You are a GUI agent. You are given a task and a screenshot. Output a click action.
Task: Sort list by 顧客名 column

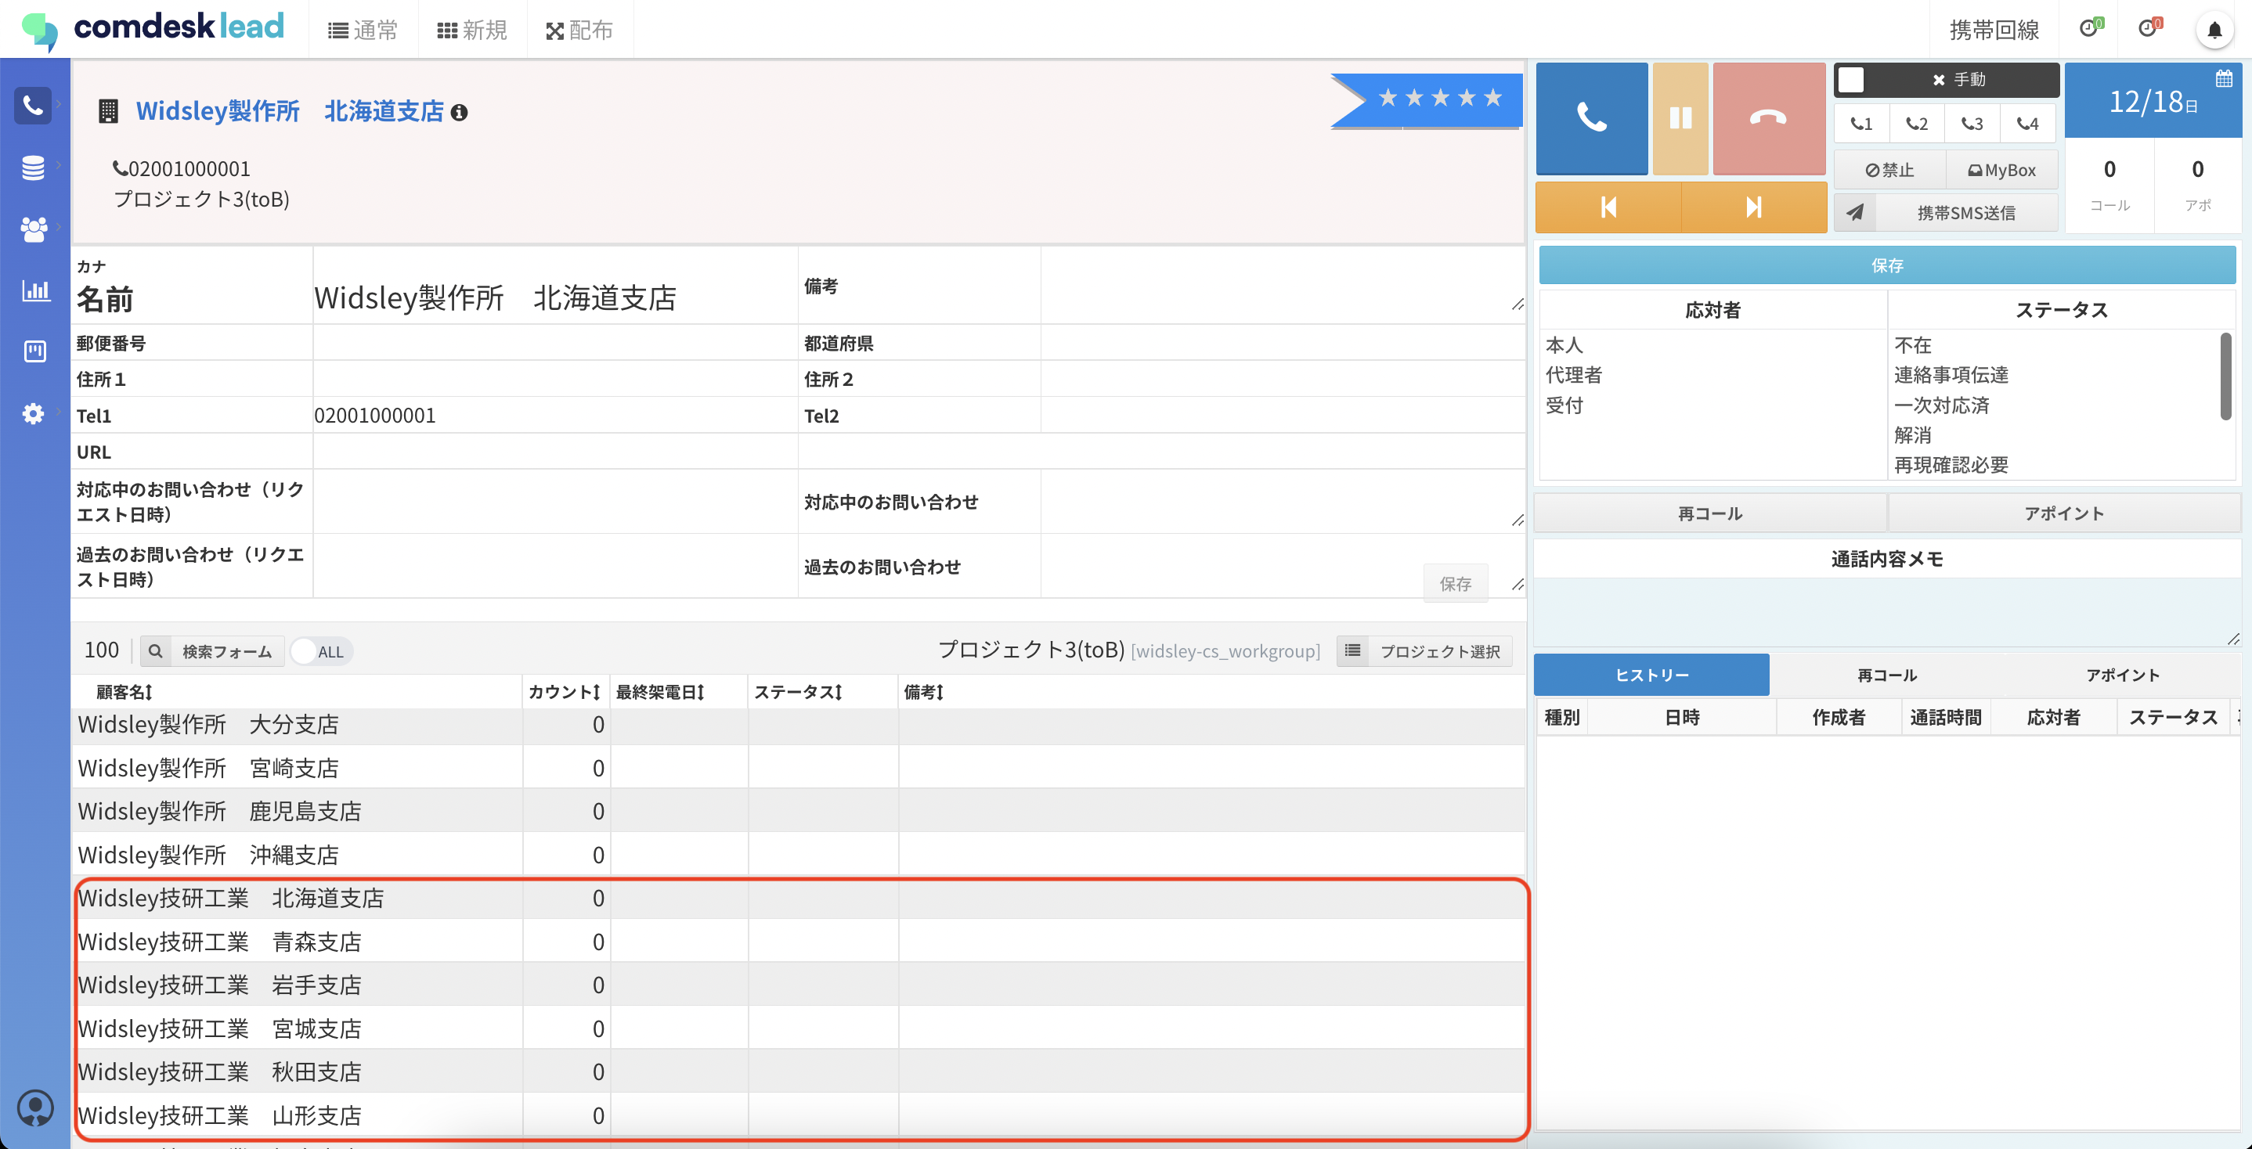click(x=125, y=692)
